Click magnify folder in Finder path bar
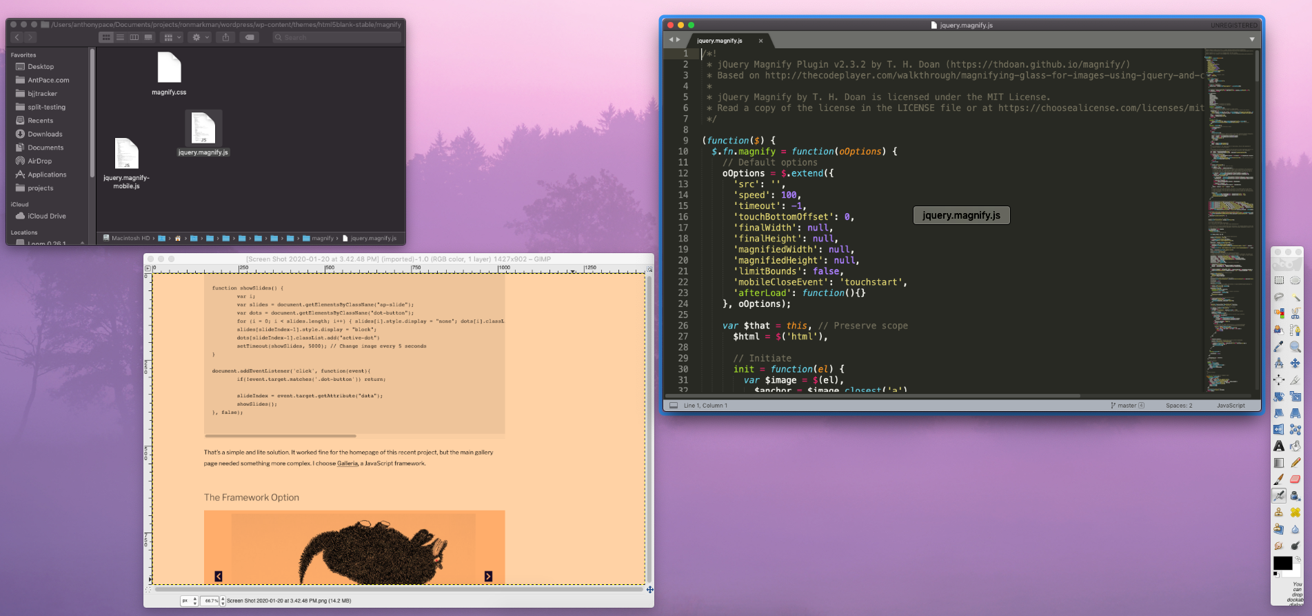The height and width of the screenshot is (616, 1312). tap(318, 238)
